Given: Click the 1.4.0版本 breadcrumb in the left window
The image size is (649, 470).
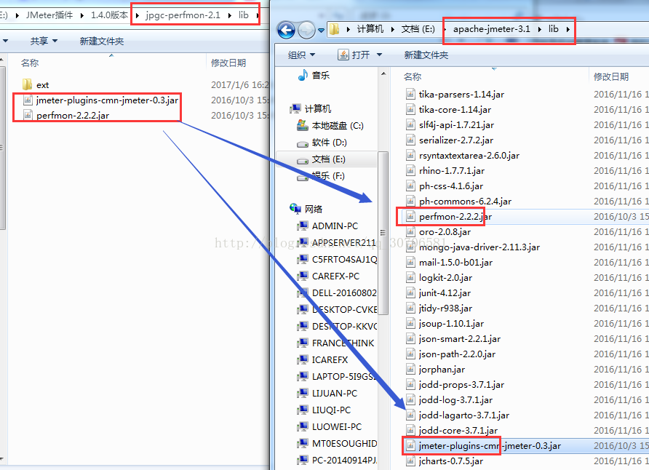Looking at the screenshot, I should pyautogui.click(x=109, y=15).
